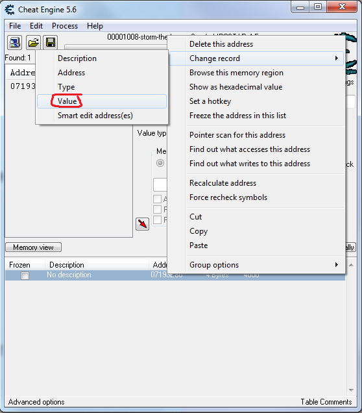Screen dimensions: 362x413
Task: Toggle the first checkbox under the scan field
Action: (x=158, y=199)
